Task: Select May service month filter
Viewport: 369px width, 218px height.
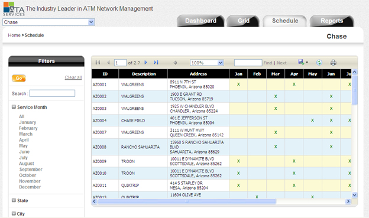Action: (23, 146)
